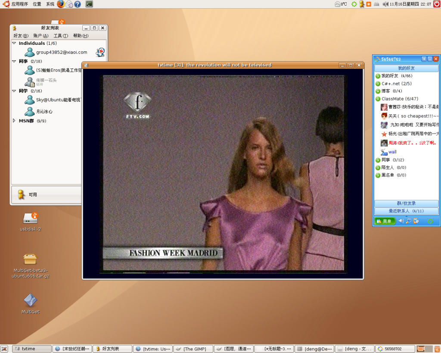Switch to the deng@De… terminal taskbar button

tap(315, 349)
